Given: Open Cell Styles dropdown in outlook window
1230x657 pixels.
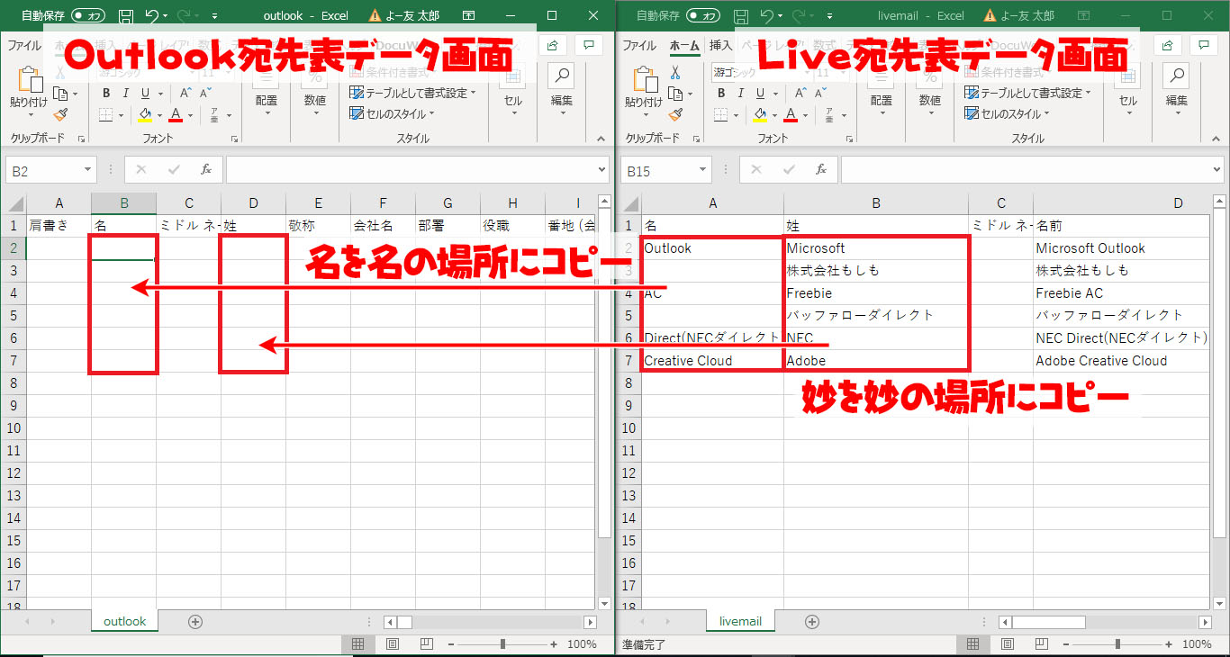Looking at the screenshot, I should 392,113.
